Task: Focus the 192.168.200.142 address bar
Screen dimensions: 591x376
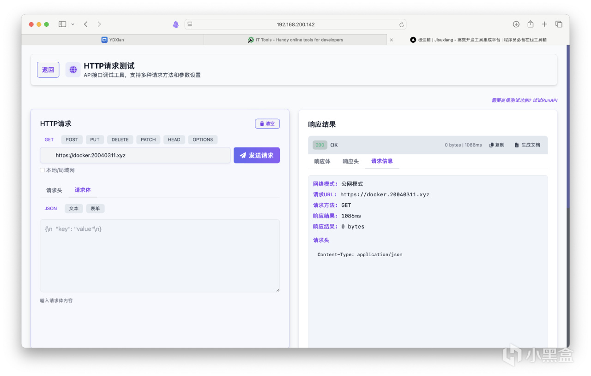Action: 295,24
